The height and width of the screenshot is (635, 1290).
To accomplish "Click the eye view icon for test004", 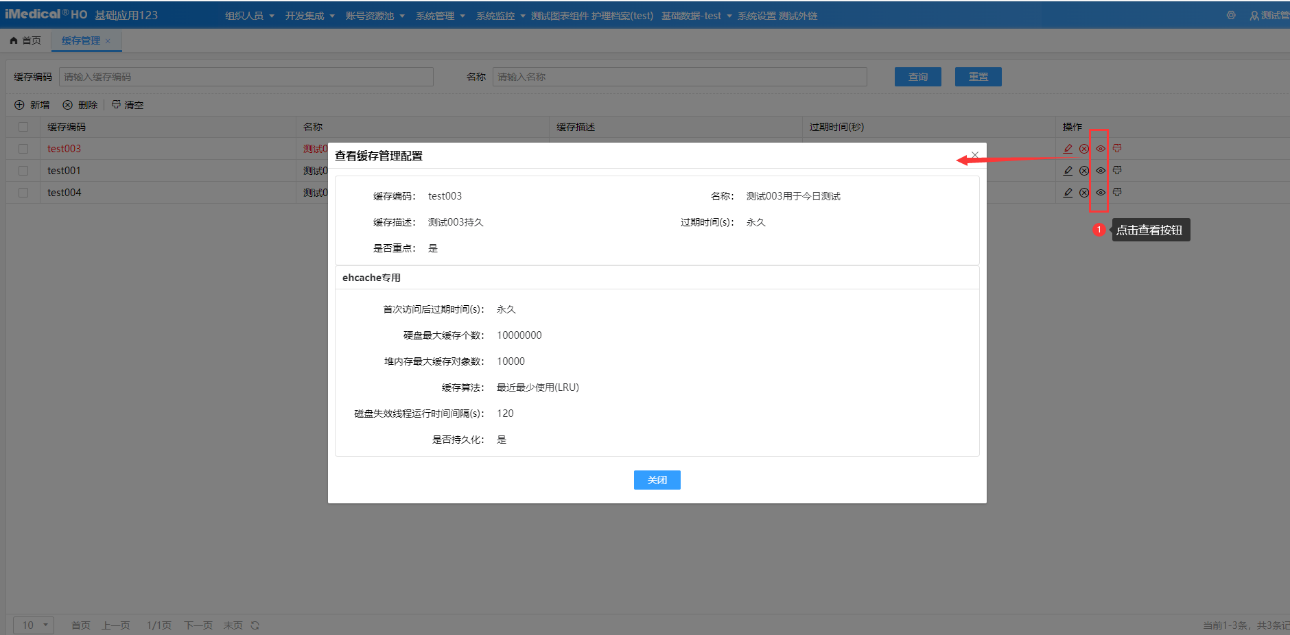I will pos(1101,193).
